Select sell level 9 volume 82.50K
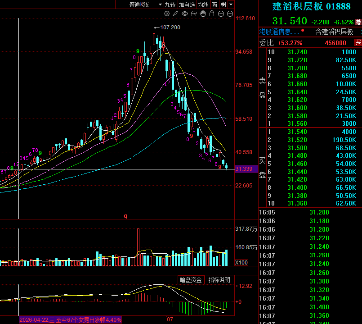 (x=346, y=60)
